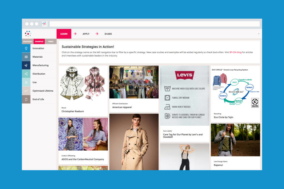Click the dotted logo in the sidebar header
Viewport: 284px width, 189px height.
pos(28,34)
